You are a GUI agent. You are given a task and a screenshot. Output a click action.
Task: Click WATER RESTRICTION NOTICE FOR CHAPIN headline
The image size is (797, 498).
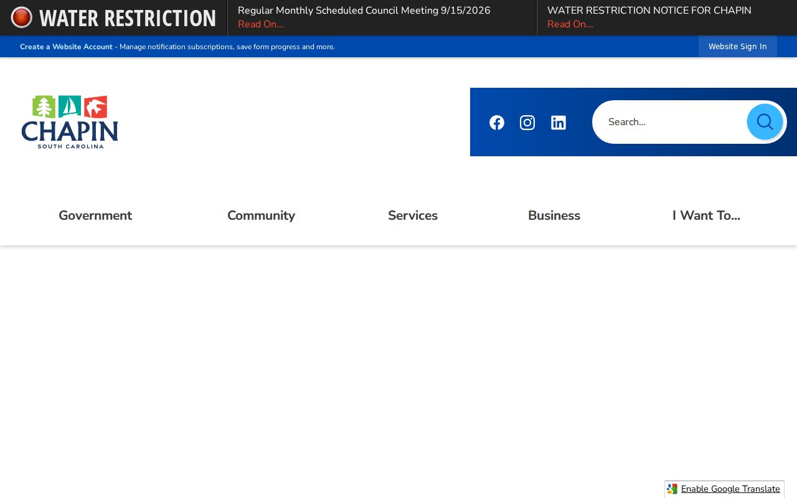click(x=649, y=11)
